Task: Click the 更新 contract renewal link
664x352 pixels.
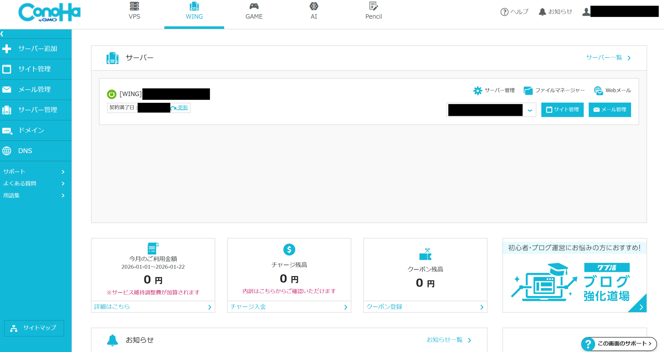Action: (x=182, y=107)
